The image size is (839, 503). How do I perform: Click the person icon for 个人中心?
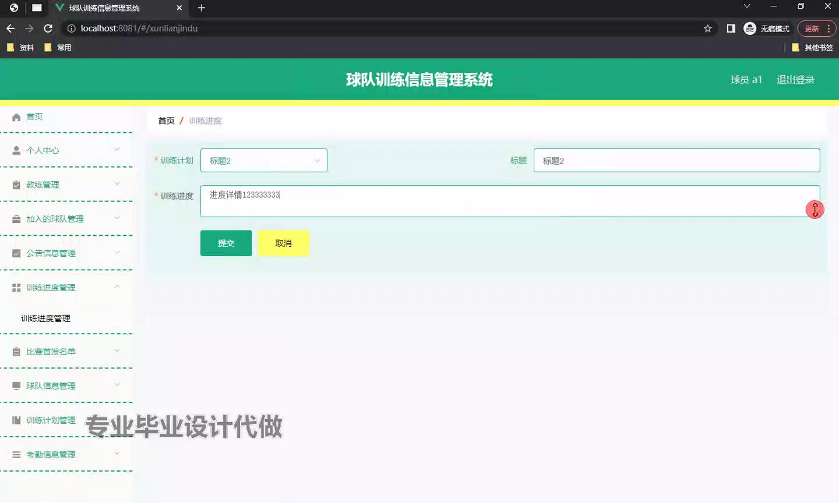16,151
